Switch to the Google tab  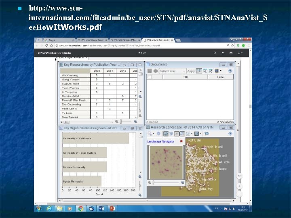[59, 40]
